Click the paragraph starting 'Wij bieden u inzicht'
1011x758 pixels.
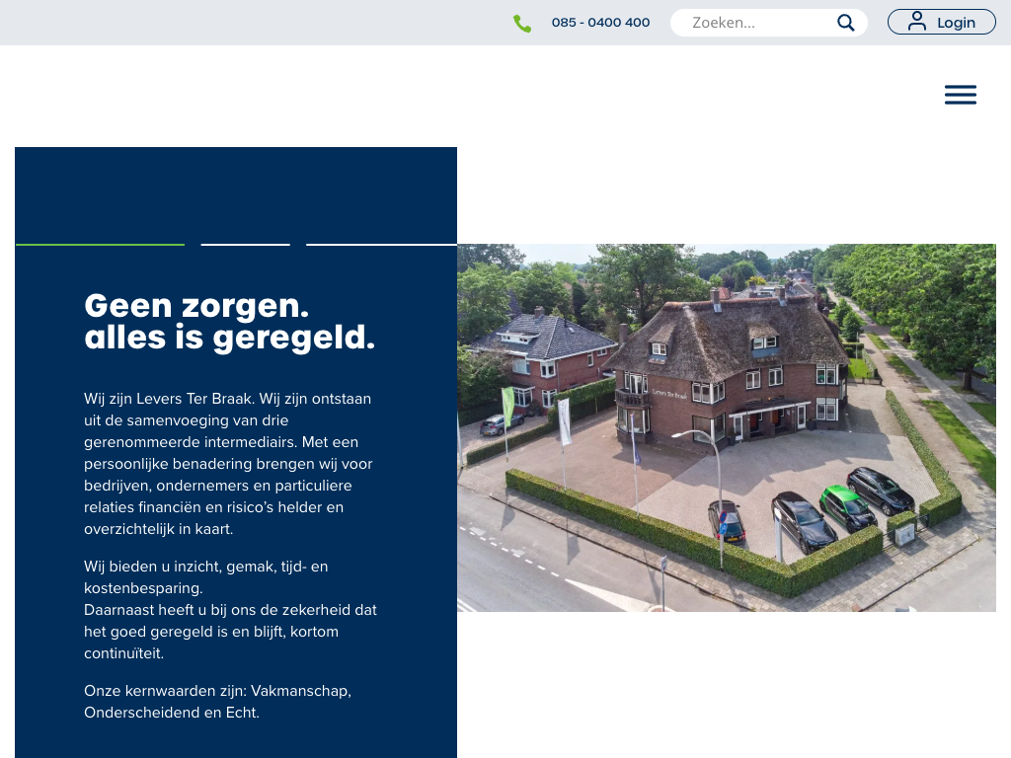pyautogui.click(x=229, y=610)
